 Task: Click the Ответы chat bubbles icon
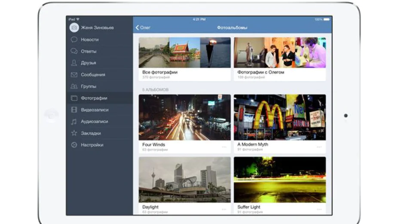click(74, 51)
